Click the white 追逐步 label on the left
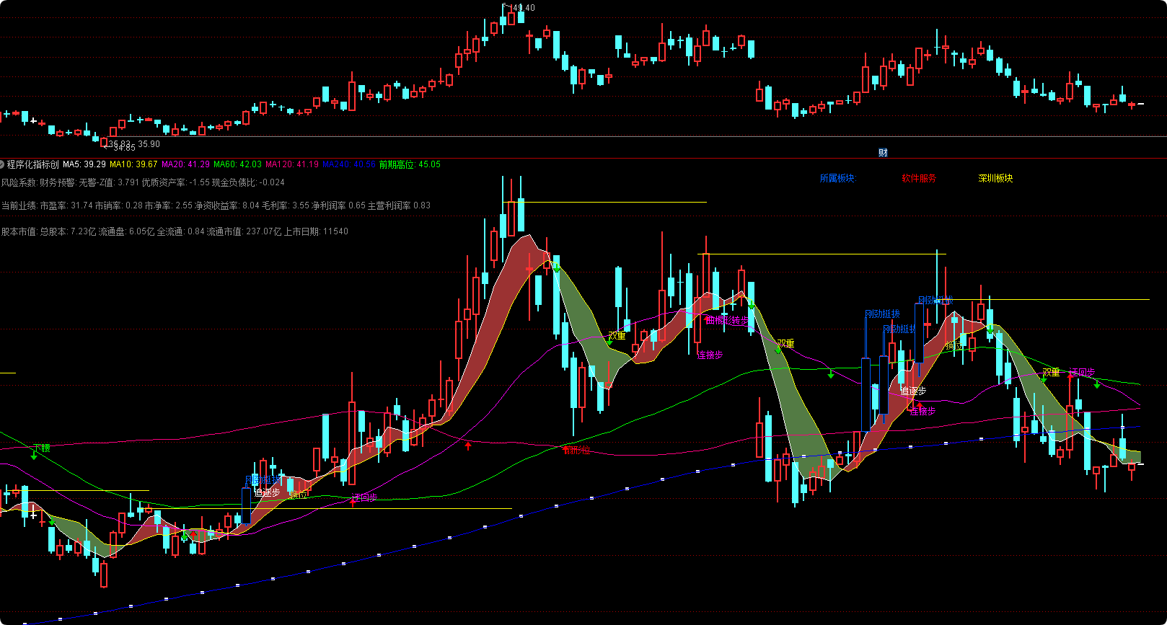Screen dimensions: 1167x625 click(267, 493)
